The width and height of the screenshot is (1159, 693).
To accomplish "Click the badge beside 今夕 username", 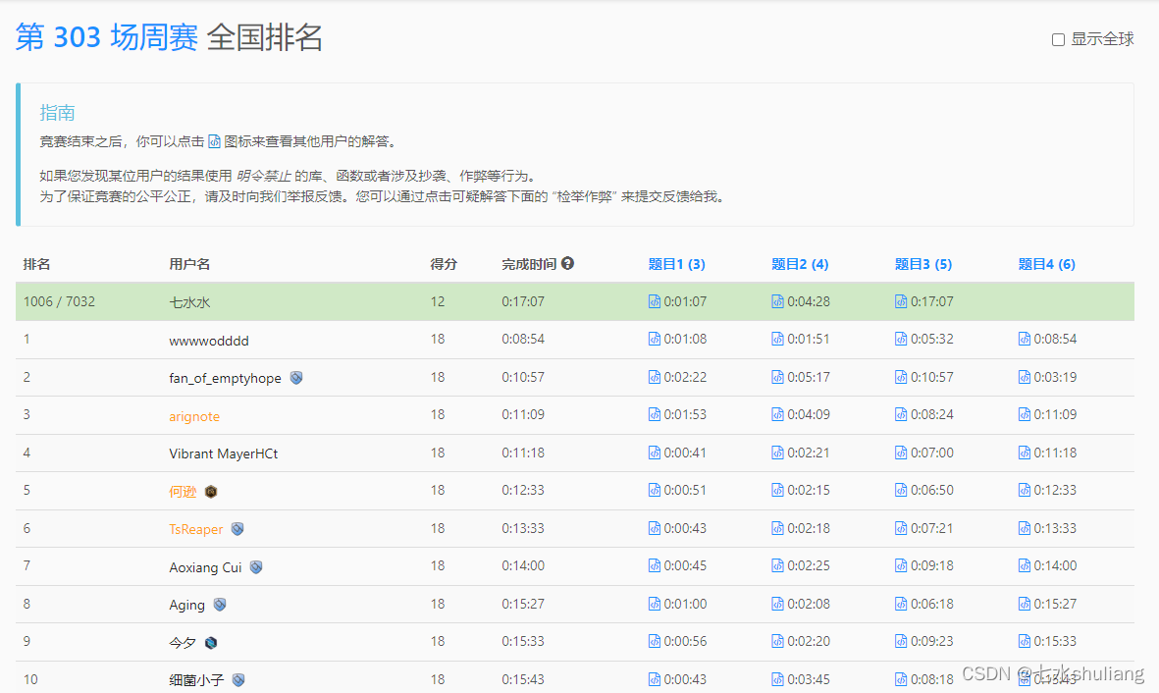I will (211, 642).
